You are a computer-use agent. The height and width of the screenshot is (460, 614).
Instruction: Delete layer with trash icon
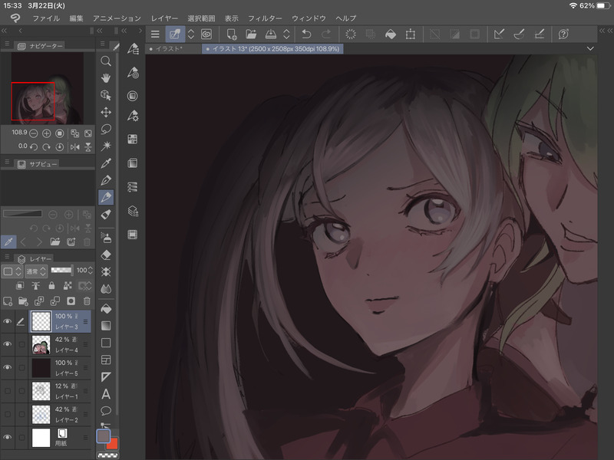click(87, 301)
